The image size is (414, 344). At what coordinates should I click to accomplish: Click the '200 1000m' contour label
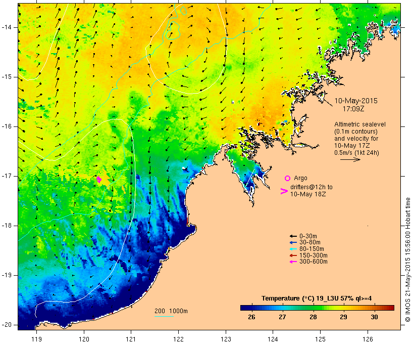tap(171, 311)
